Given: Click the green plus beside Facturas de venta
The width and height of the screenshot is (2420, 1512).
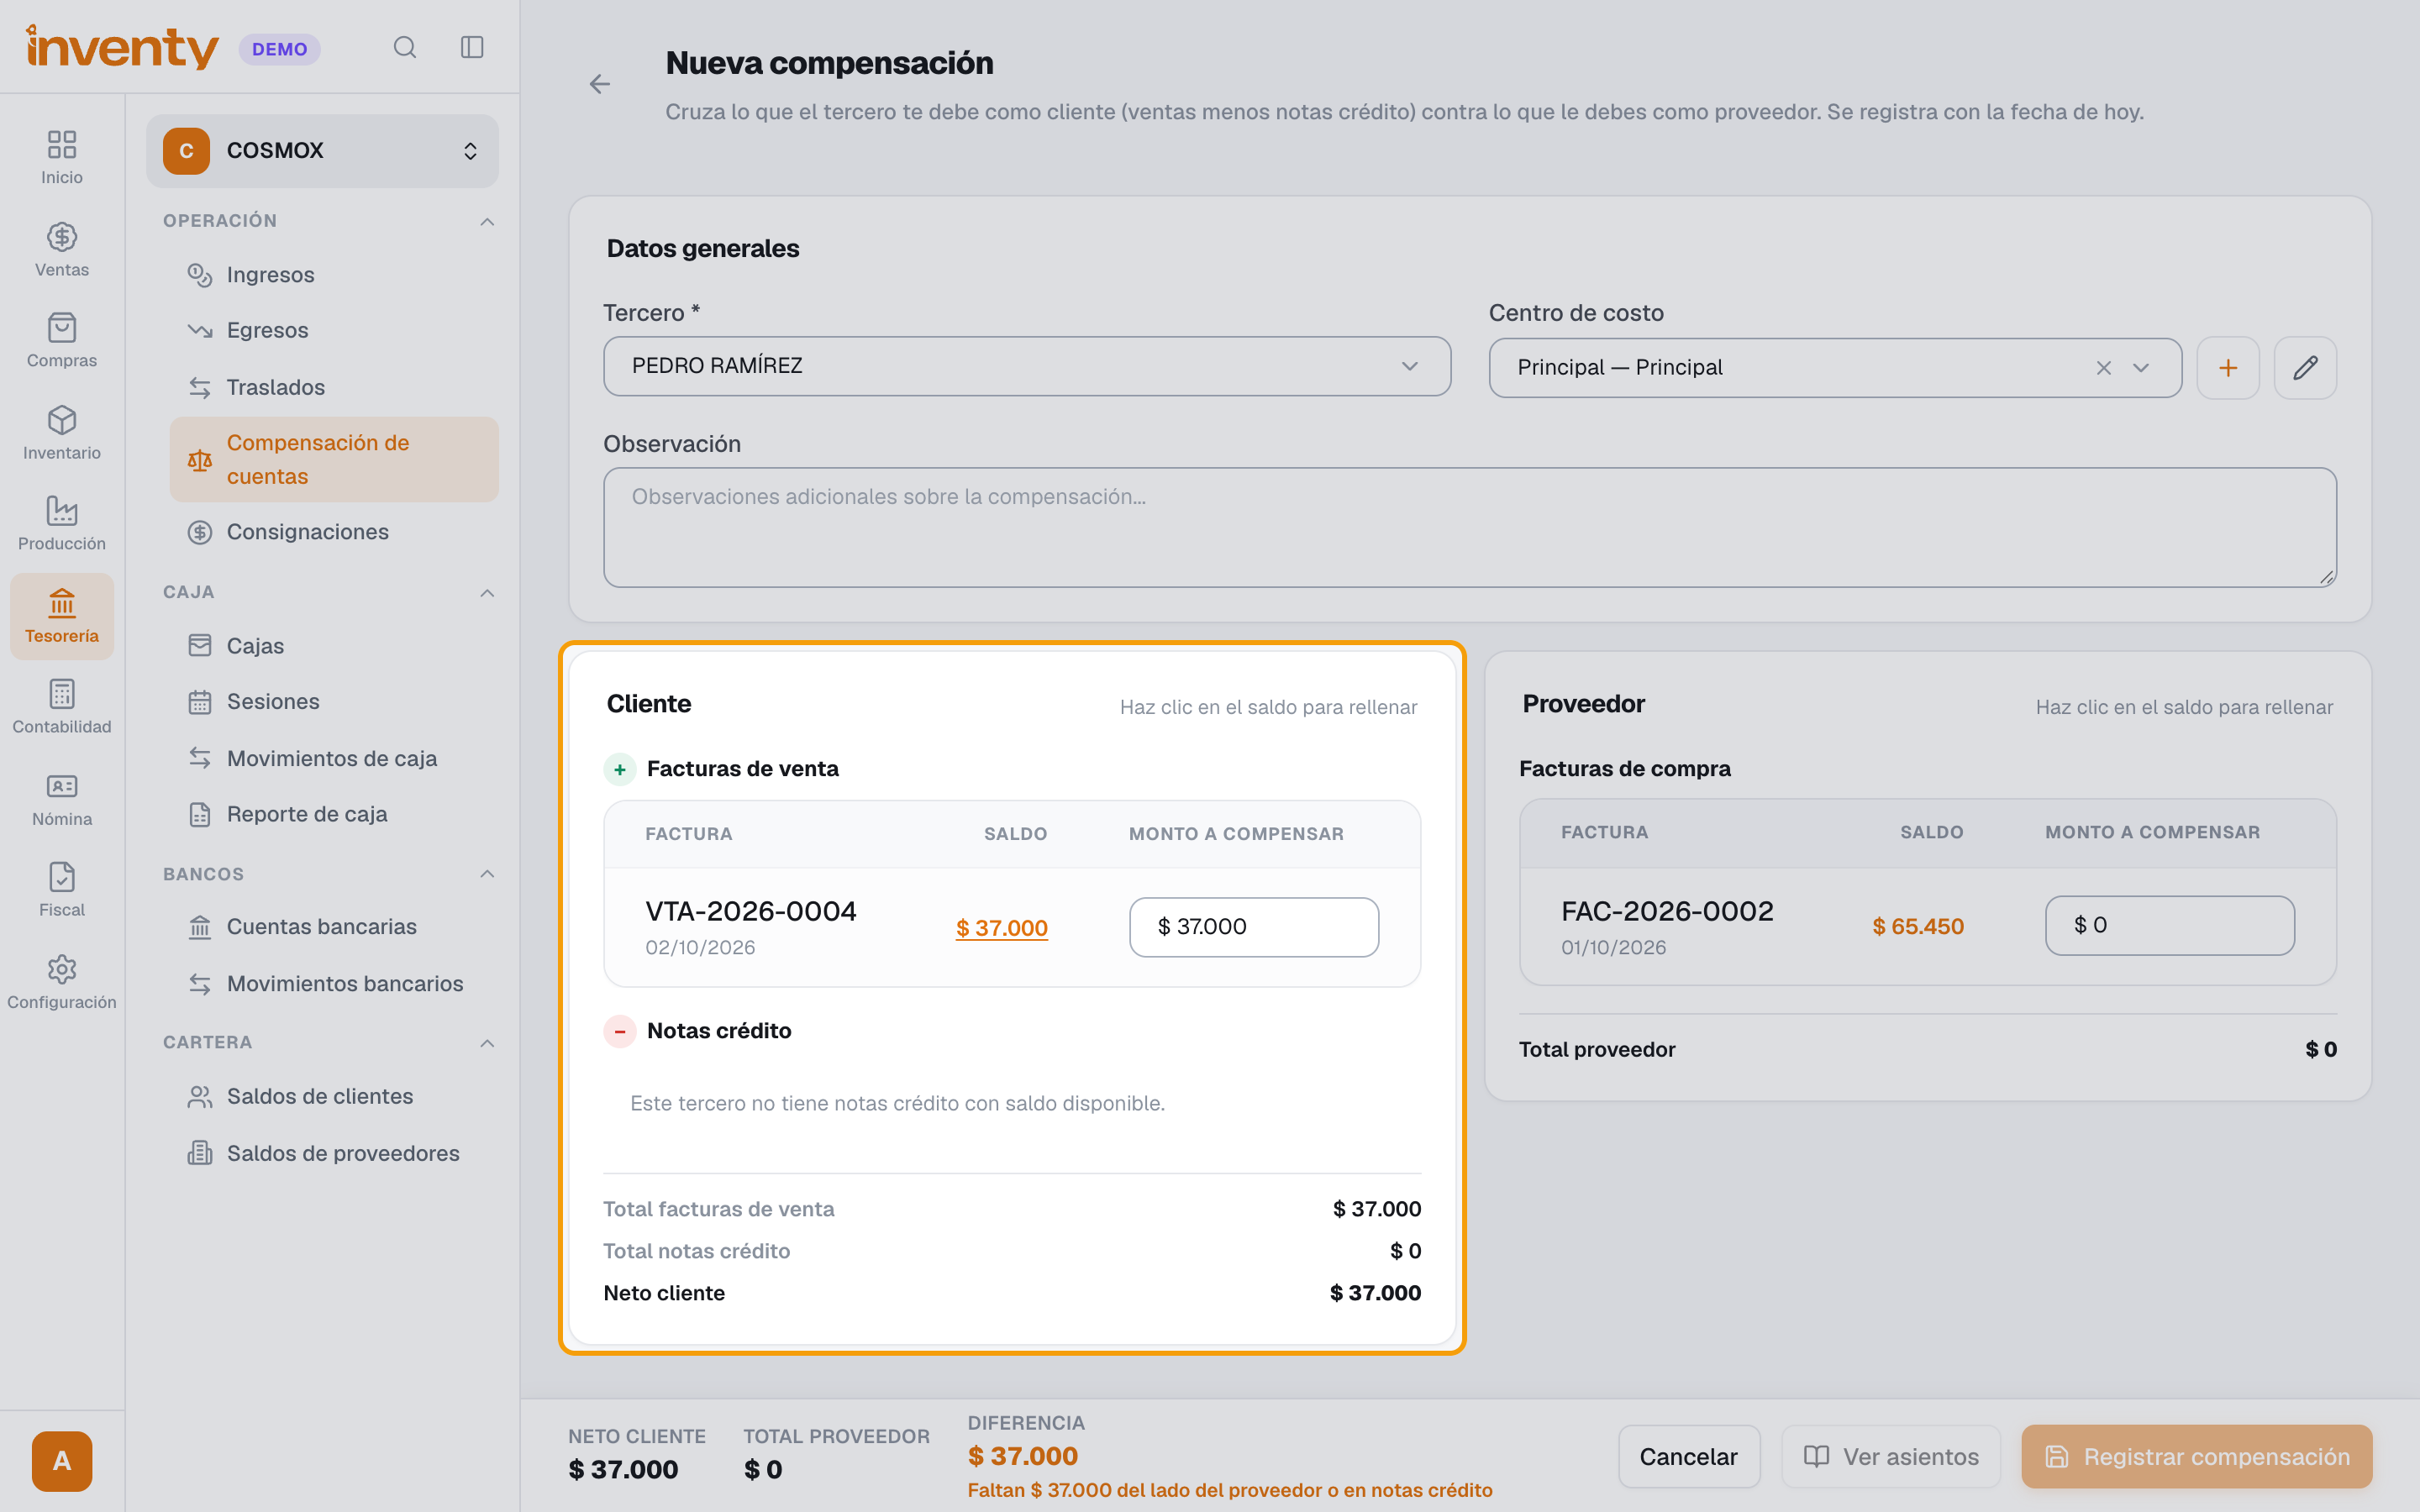Looking at the screenshot, I should [620, 769].
